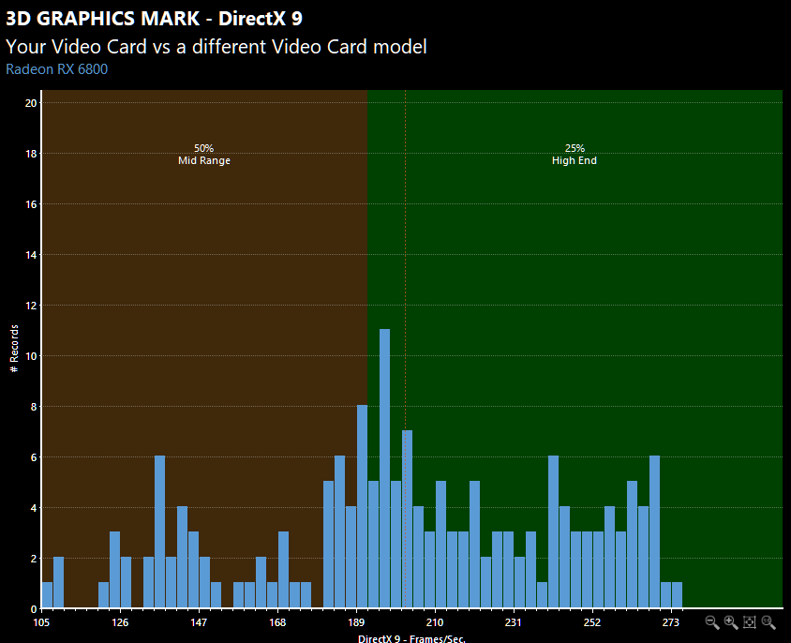Click the y-axis value 2
Image resolution: width=791 pixels, height=643 pixels.
(x=34, y=559)
